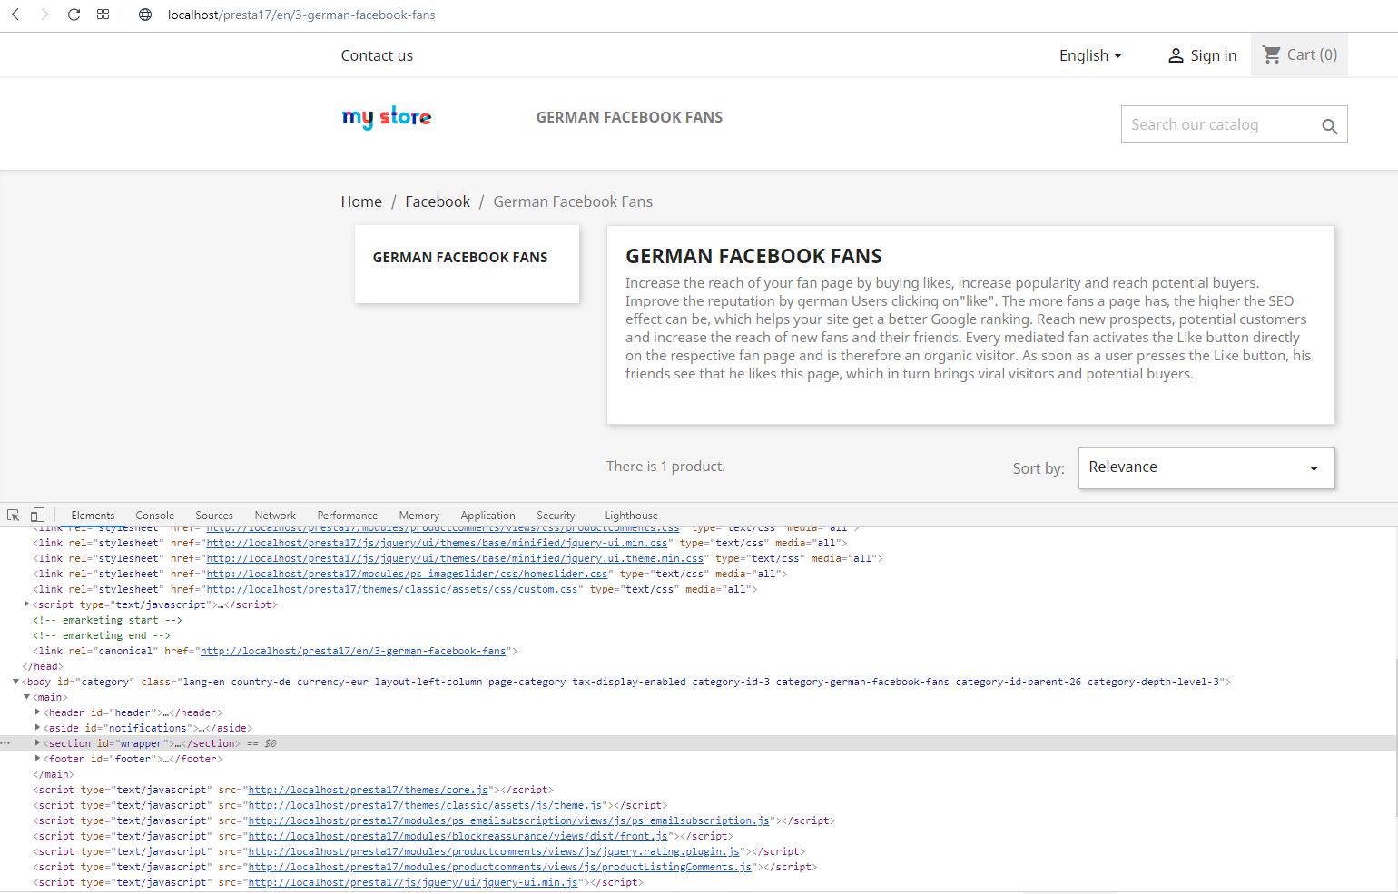
Task: Open the homeslider.css stylesheet link
Action: pyautogui.click(x=407, y=574)
